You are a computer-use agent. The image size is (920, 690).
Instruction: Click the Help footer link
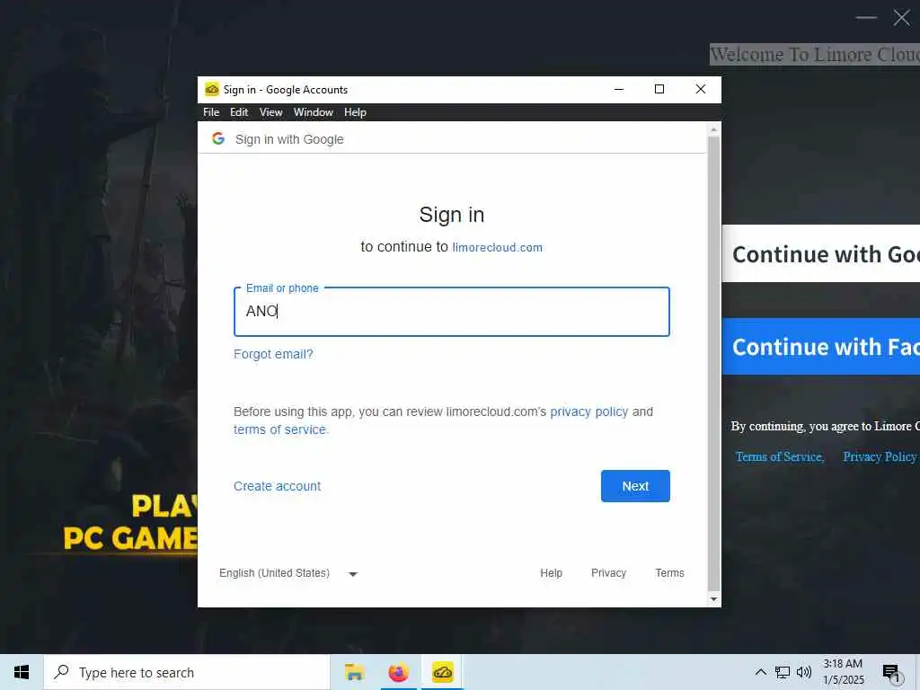tap(551, 572)
